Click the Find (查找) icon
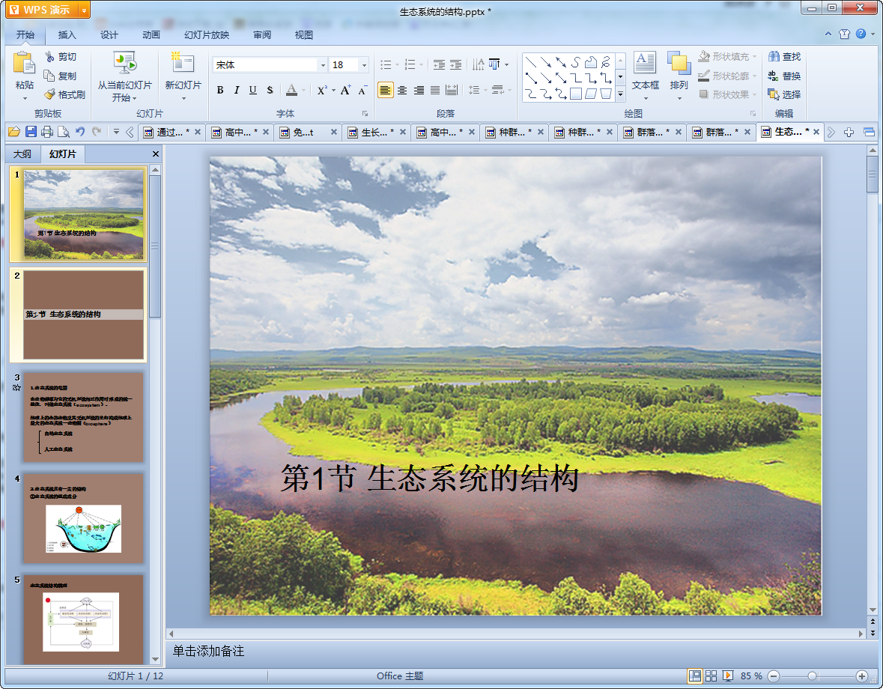 774,57
